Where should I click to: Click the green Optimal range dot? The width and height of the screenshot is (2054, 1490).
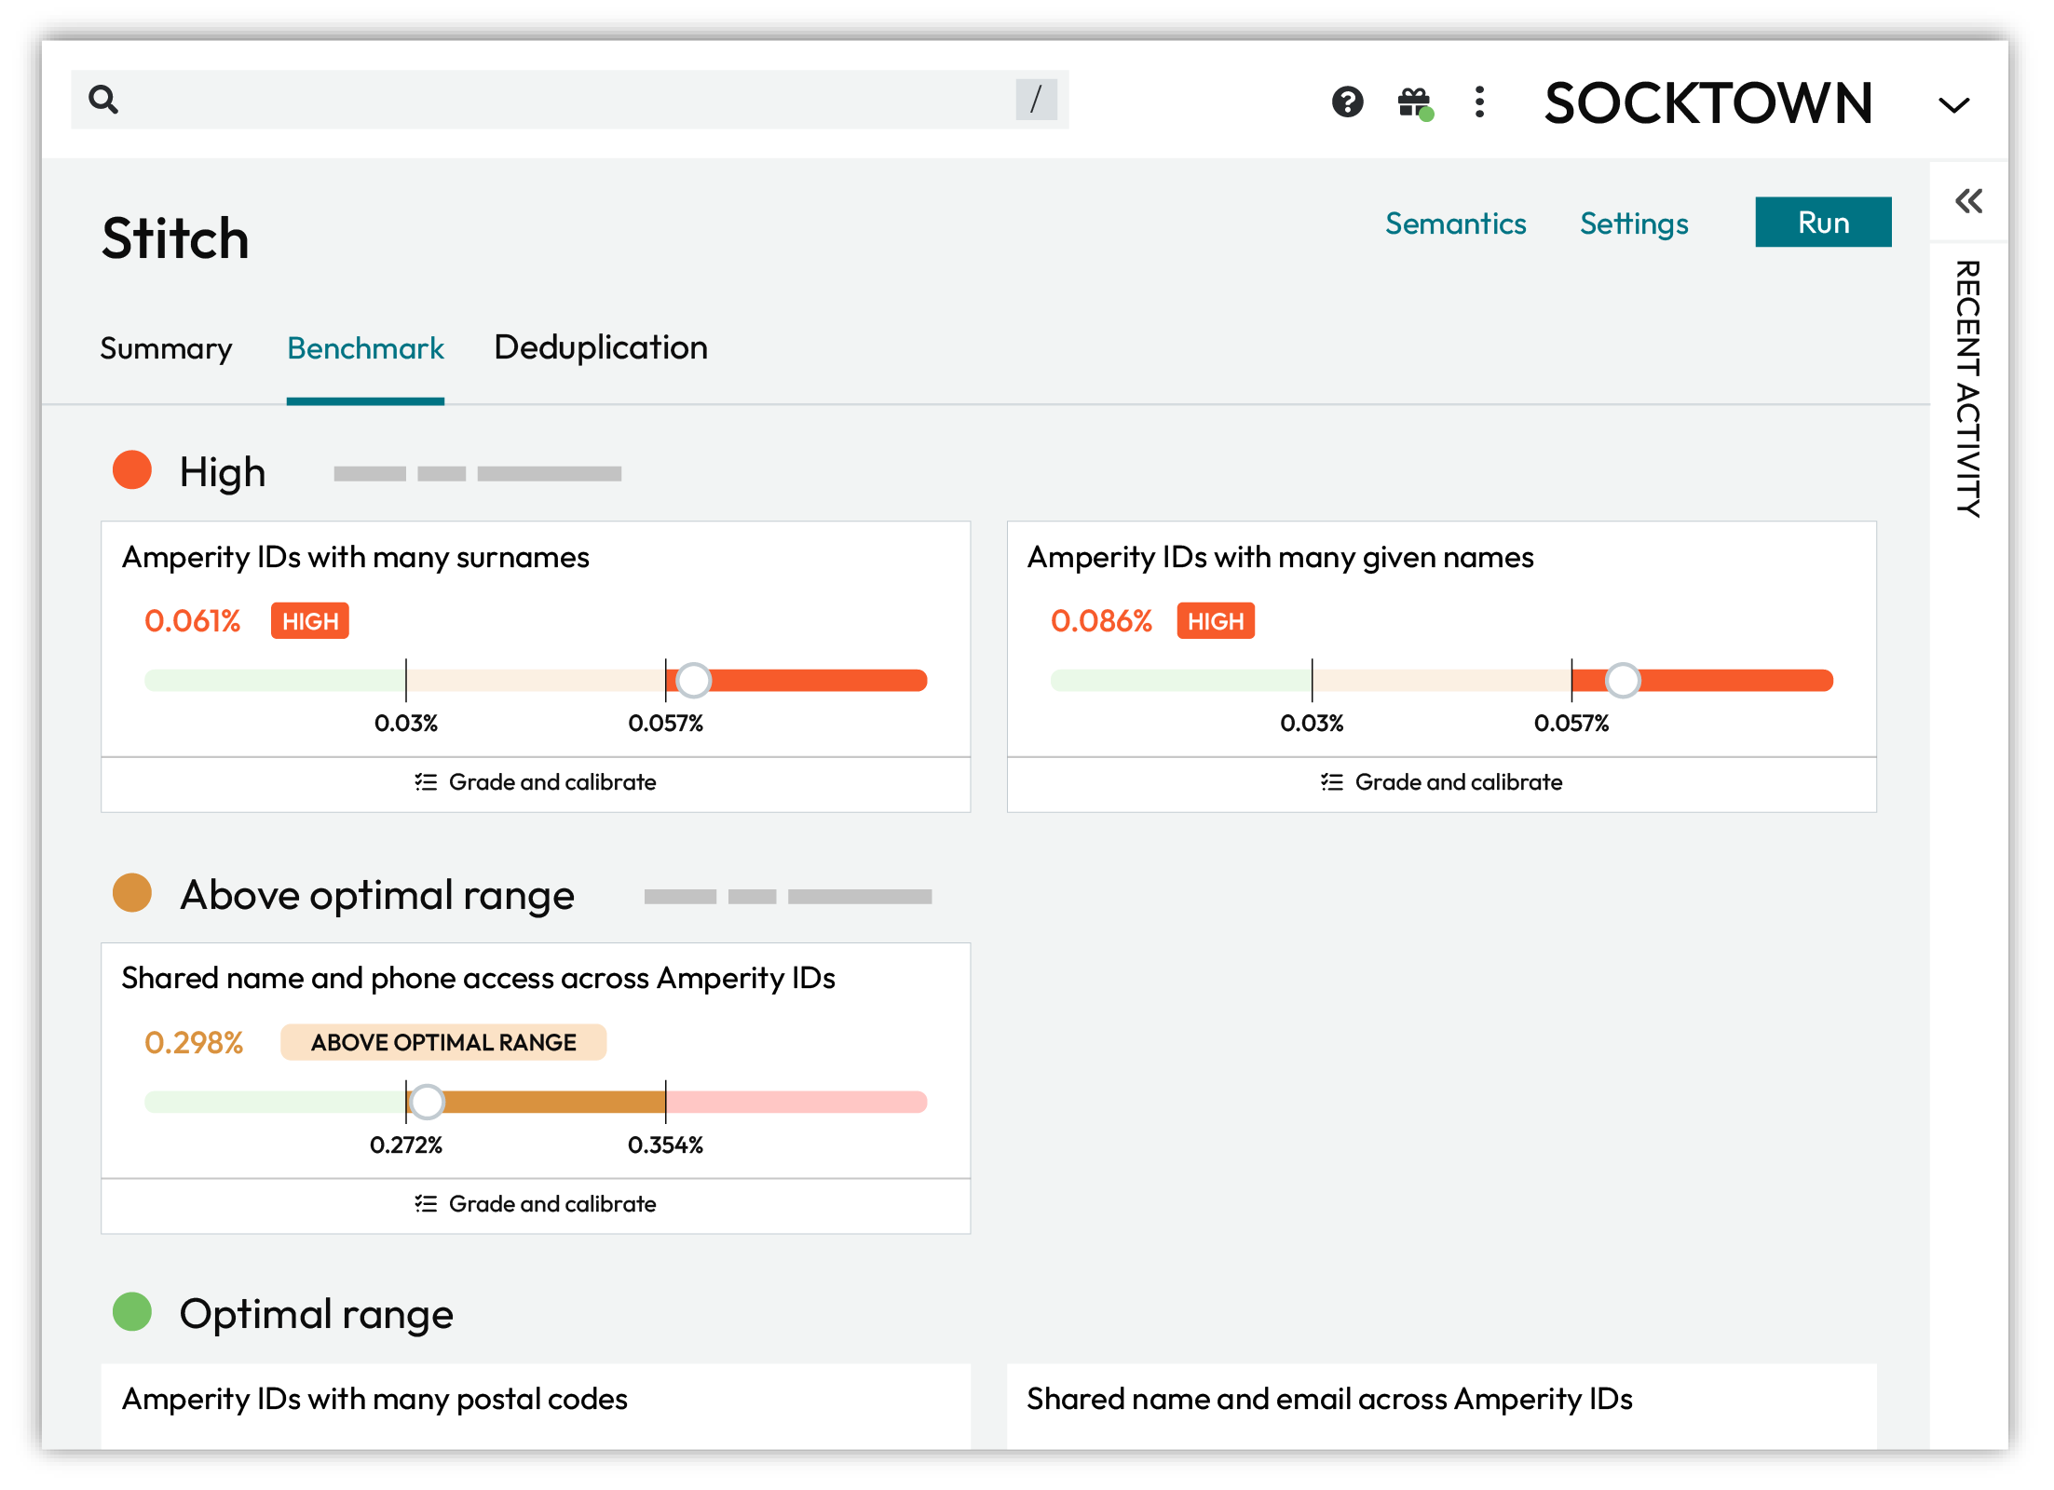click(x=132, y=1313)
